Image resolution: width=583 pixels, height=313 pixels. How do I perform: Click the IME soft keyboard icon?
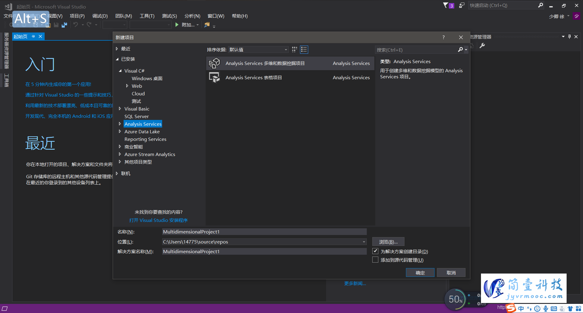point(554,308)
